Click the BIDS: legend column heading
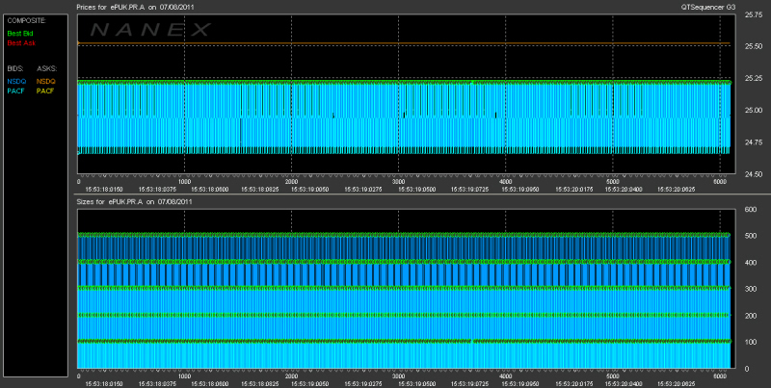This screenshot has width=771, height=388. pos(15,68)
